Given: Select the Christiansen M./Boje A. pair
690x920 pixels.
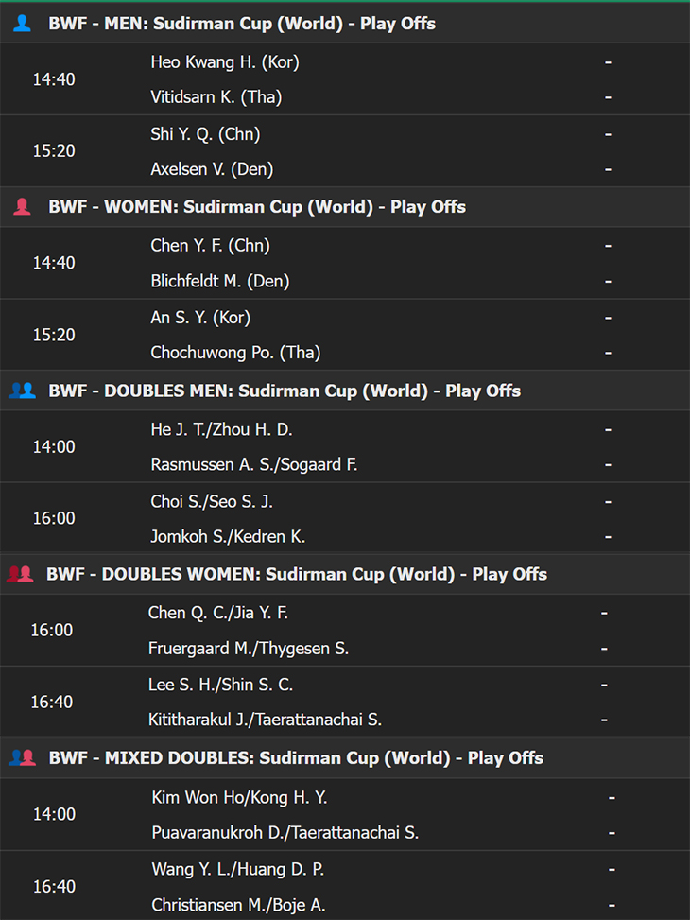Looking at the screenshot, I should 238,904.
